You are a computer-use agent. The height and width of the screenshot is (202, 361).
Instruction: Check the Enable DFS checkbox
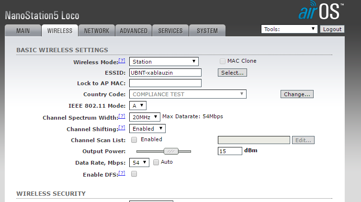tap(134, 174)
